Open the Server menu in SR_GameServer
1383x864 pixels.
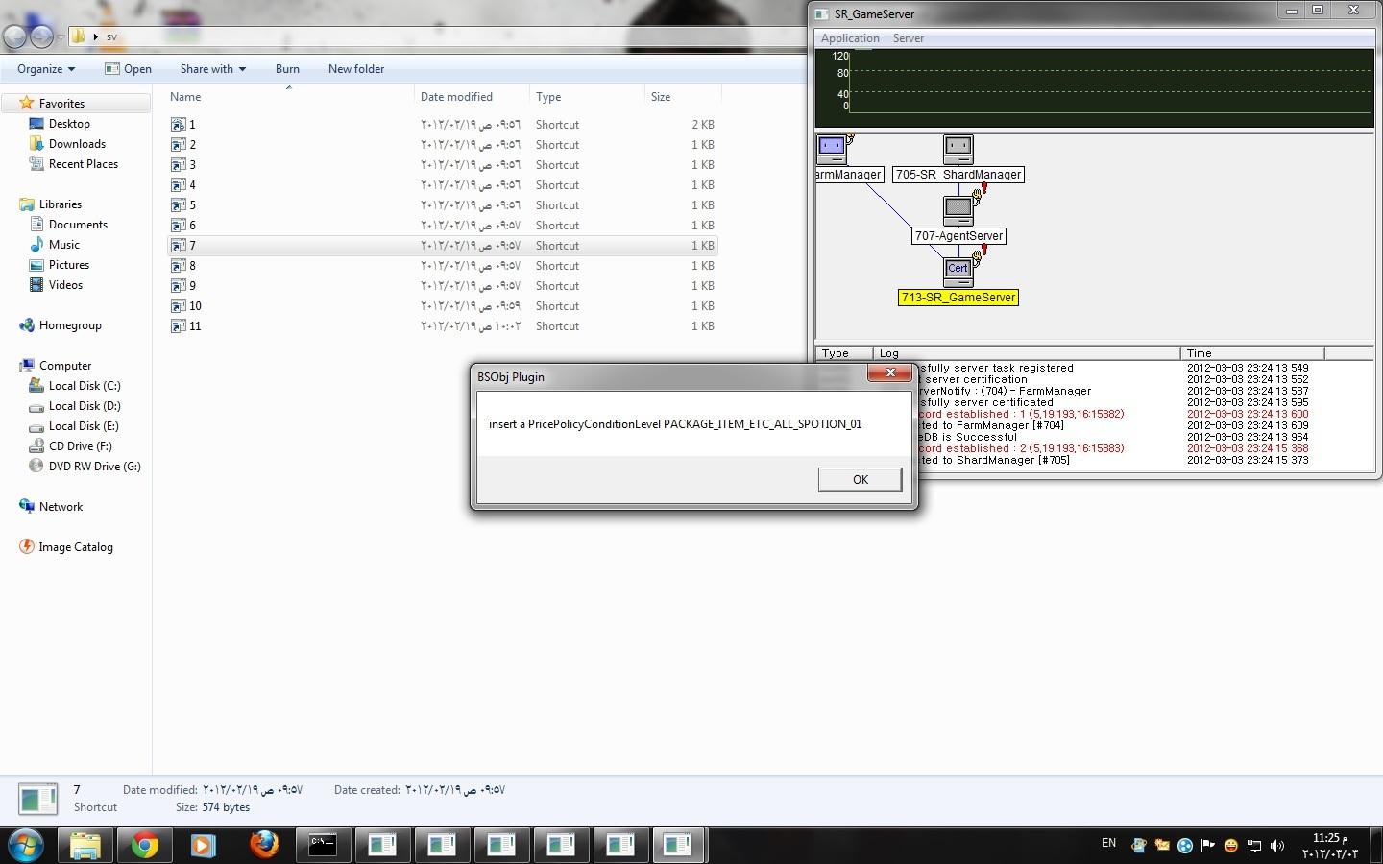click(x=908, y=38)
